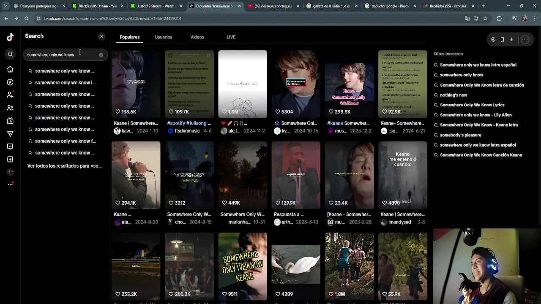Click the browser Back arrow
Screen dimensions: 541x304
[x=6, y=19]
